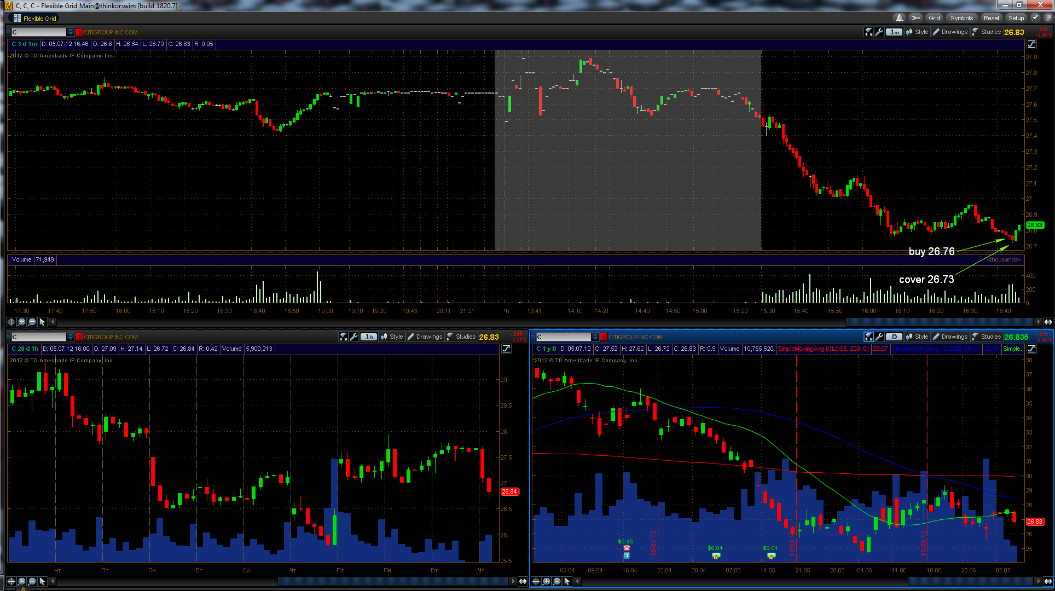Open the Studies menu on the 1m chart

pyautogui.click(x=987, y=32)
